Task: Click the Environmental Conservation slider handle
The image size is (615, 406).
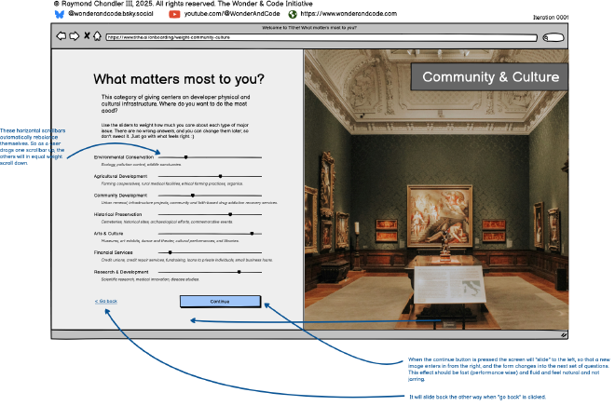Action: (186, 157)
